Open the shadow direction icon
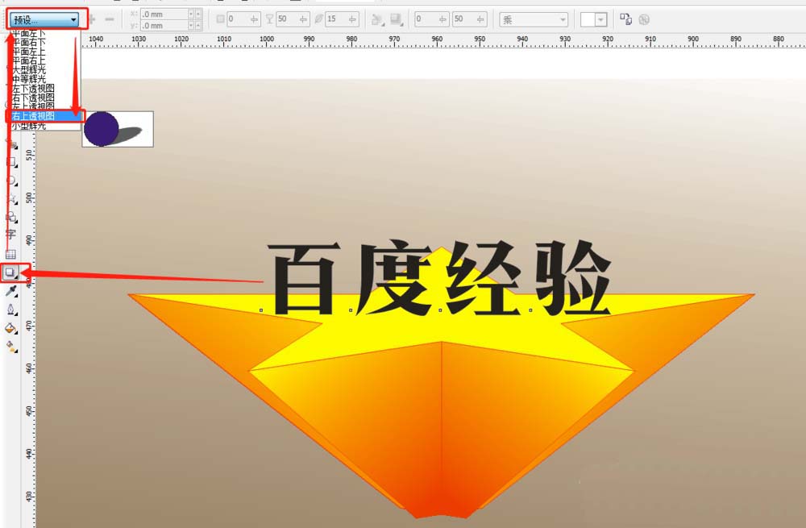Screen dimensions: 806x528 (378, 19)
